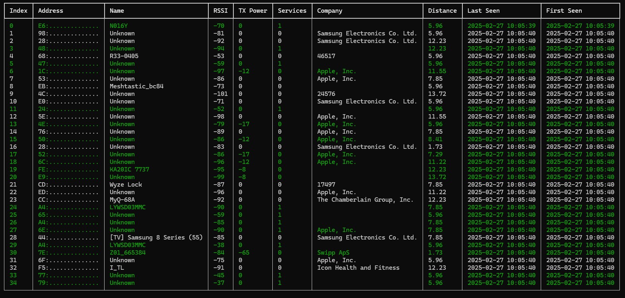Click company value 24576
This screenshot has width=625, height=298.
pyautogui.click(x=326, y=94)
